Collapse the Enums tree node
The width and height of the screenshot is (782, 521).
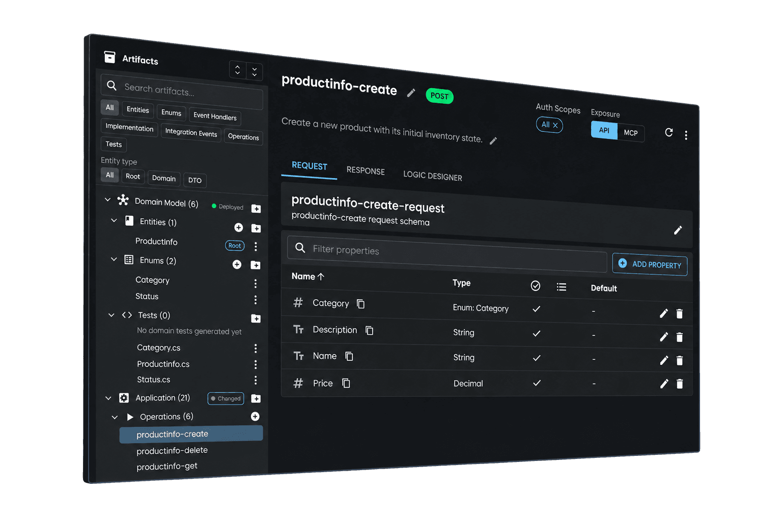point(114,259)
